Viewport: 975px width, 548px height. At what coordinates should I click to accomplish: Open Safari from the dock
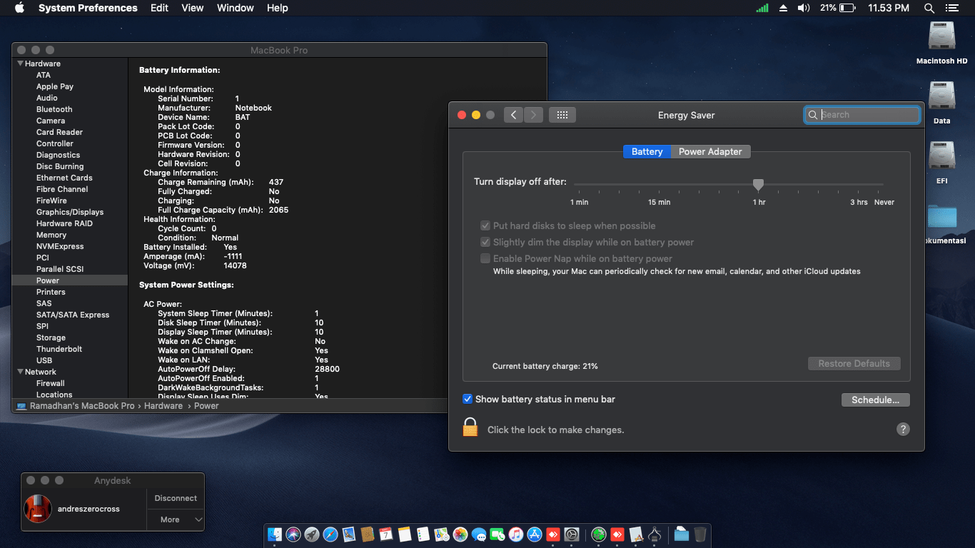click(x=330, y=534)
